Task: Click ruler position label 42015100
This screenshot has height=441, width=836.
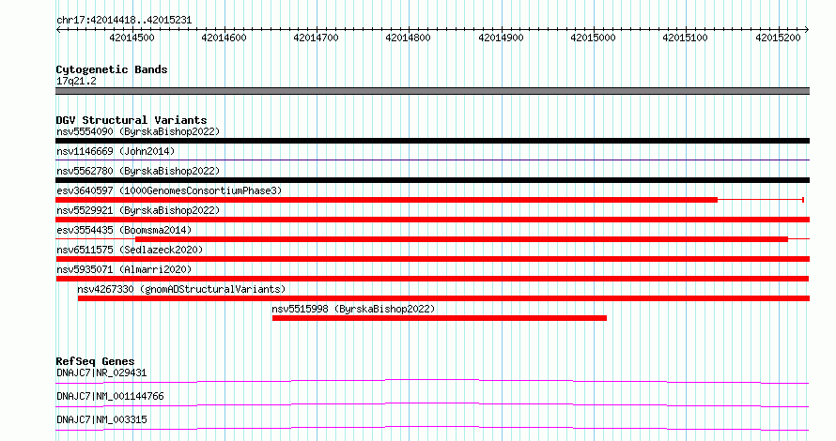Action: click(x=685, y=38)
